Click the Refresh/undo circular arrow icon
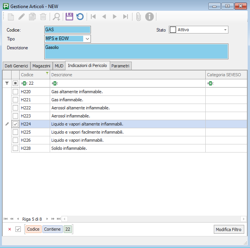The height and width of the screenshot is (248, 250). pos(80,17)
